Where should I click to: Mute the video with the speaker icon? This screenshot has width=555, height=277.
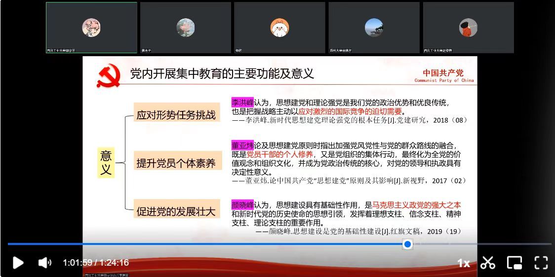(44, 263)
